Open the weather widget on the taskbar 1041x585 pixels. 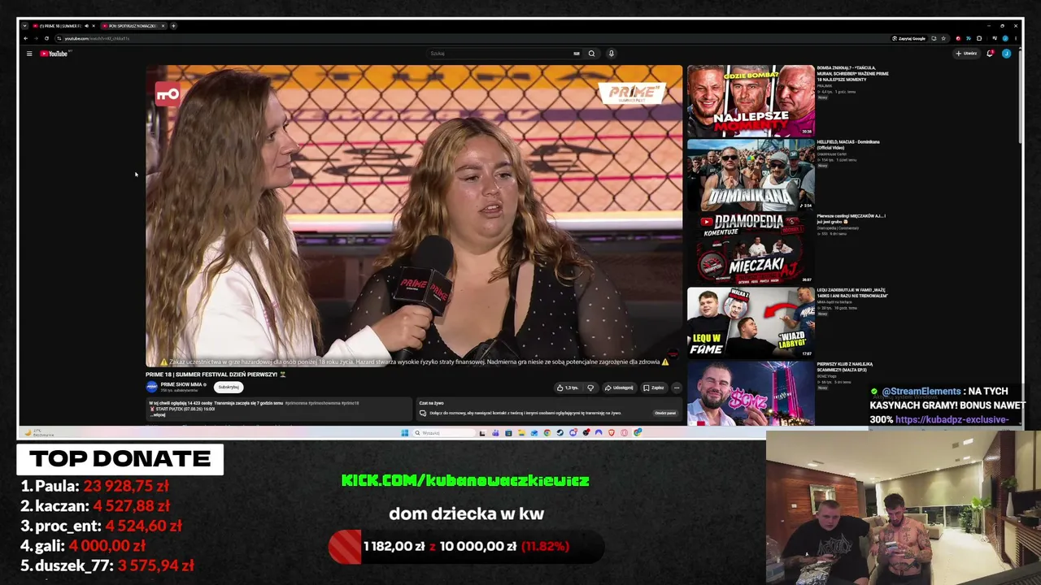(x=39, y=433)
